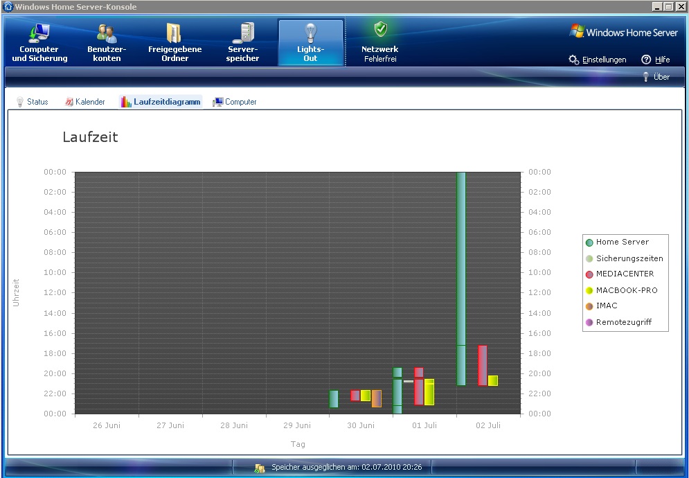Open Benutzerkonten user accounts icon
This screenshot has height=478, width=689.
tap(107, 33)
